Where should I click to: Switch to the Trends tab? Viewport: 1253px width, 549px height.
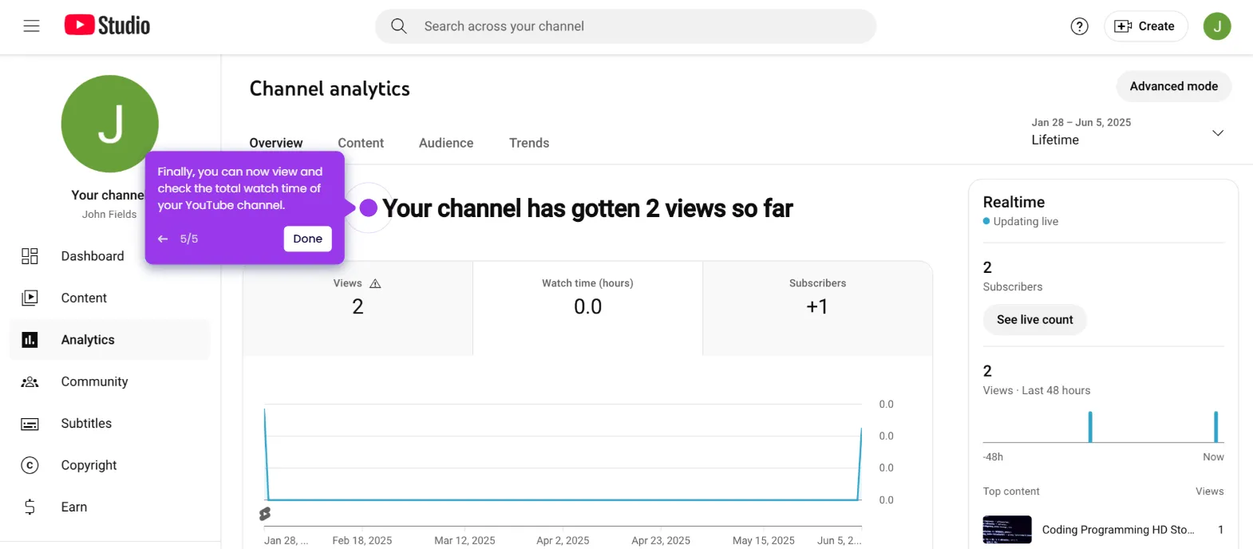[x=529, y=143]
